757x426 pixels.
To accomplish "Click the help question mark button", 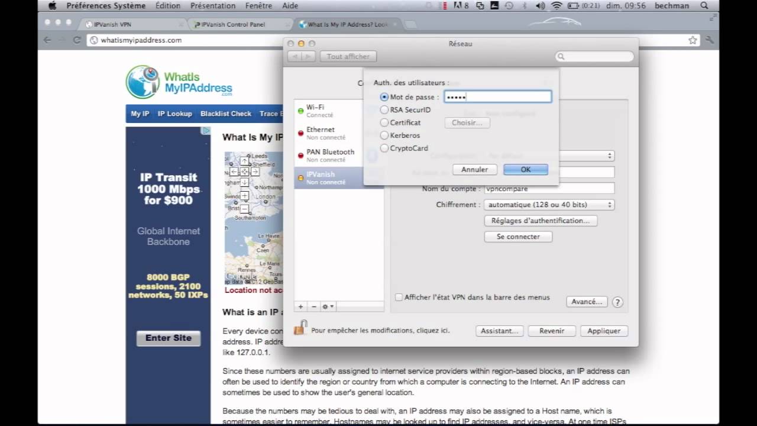I will click(x=617, y=302).
